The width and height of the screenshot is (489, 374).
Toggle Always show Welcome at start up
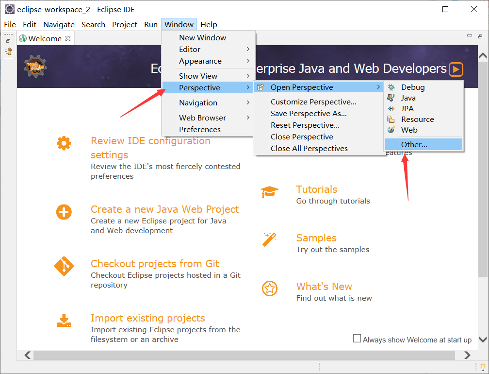tap(357, 339)
